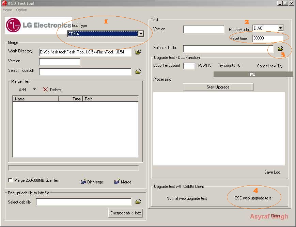Browse for the model.dll file
The image size is (296, 227).
(x=138, y=72)
